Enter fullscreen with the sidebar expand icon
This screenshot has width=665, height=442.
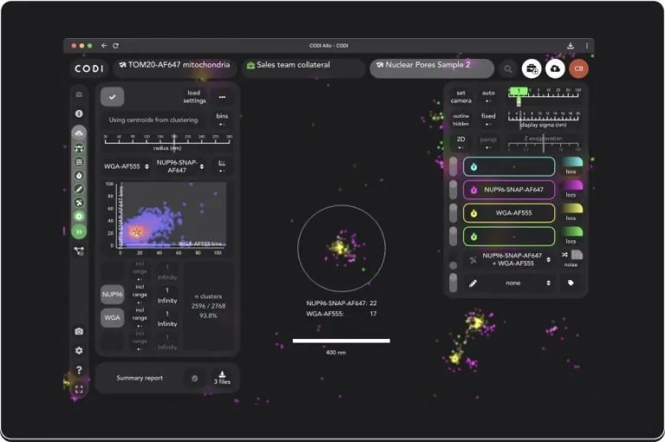click(x=79, y=389)
